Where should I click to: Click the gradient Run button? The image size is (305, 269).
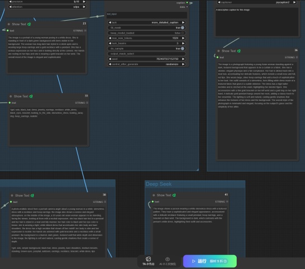pos(210,261)
